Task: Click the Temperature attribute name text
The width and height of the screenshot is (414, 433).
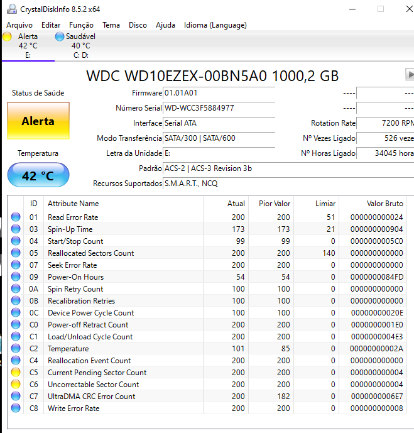Action: tap(68, 349)
